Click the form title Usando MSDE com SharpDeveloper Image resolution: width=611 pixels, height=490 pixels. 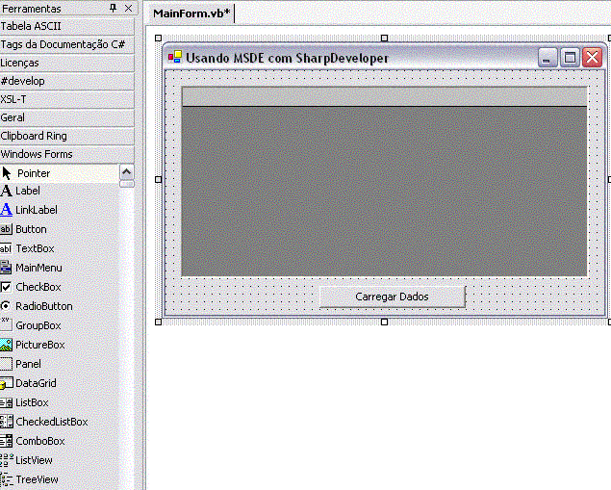pos(287,58)
